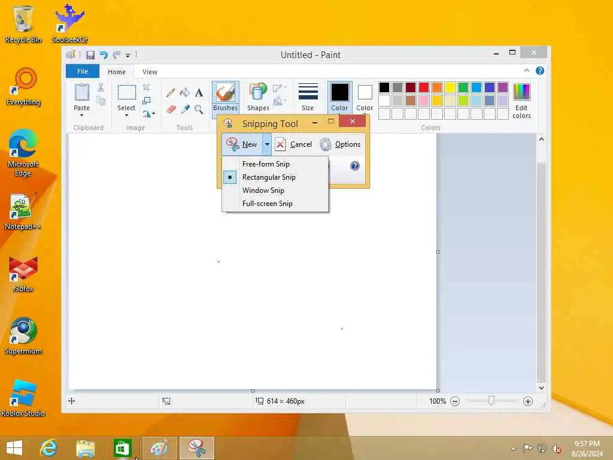Select the Pencil tool in Paint
This screenshot has height=460, width=613.
coord(171,93)
